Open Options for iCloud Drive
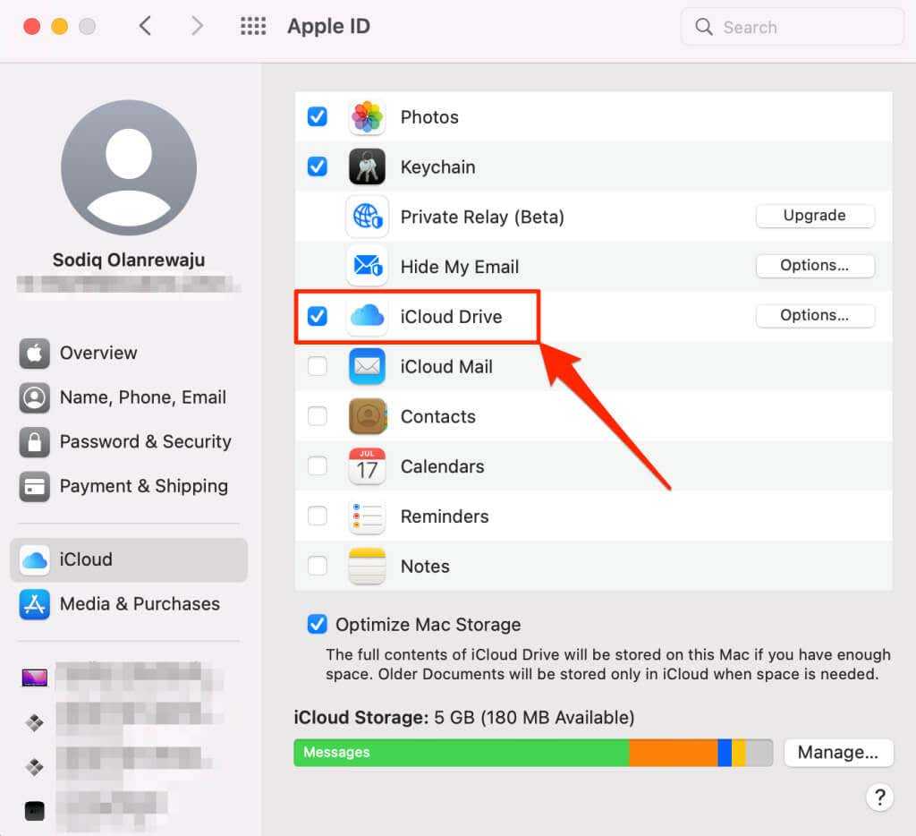The image size is (916, 836). (814, 316)
